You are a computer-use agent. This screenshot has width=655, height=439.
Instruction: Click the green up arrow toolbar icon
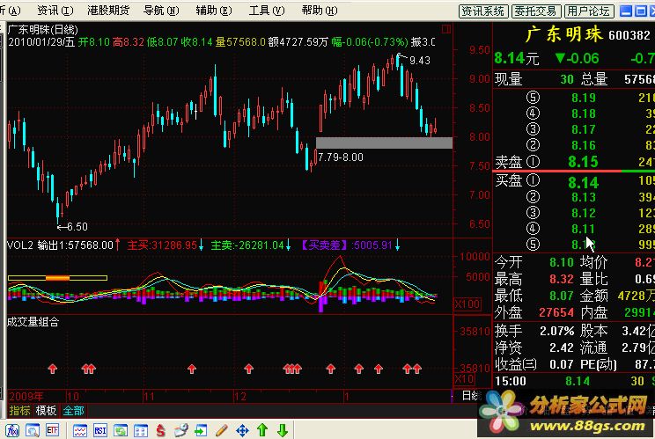tap(262, 430)
